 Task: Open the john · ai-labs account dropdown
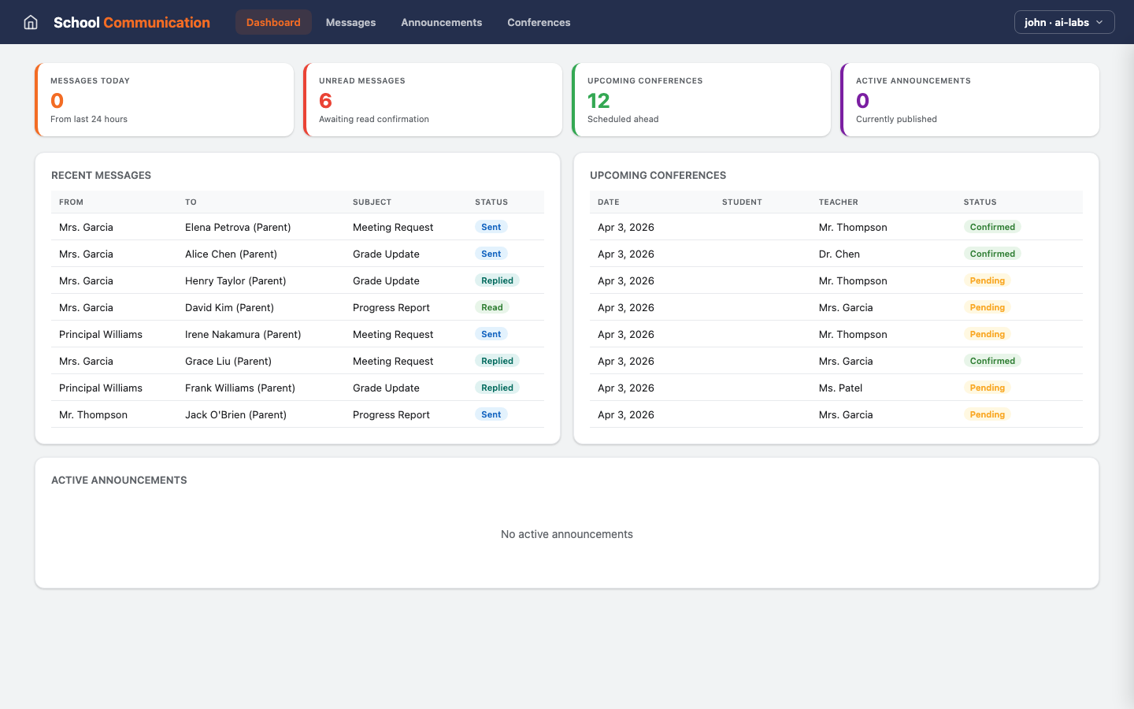(x=1064, y=22)
